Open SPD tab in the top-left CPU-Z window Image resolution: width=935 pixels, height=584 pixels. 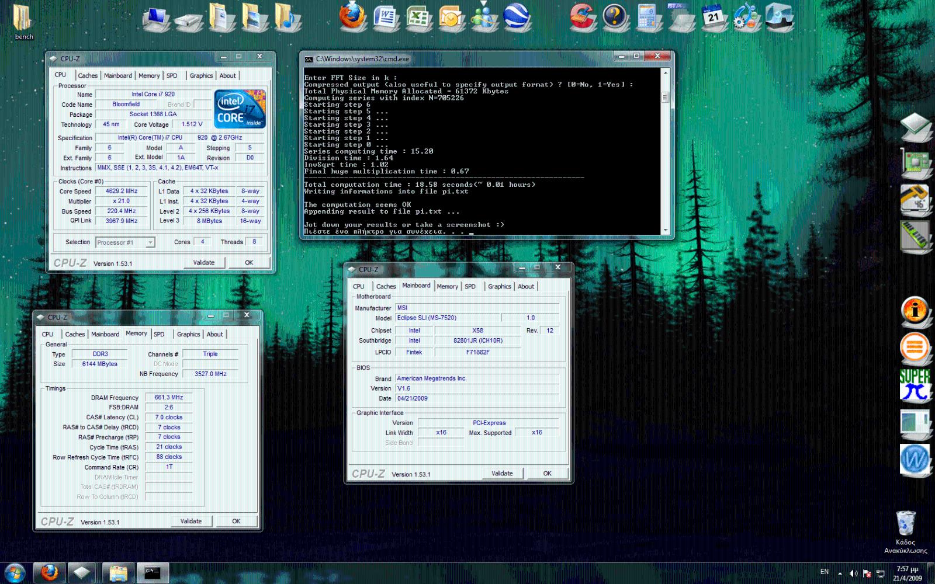[x=172, y=76]
